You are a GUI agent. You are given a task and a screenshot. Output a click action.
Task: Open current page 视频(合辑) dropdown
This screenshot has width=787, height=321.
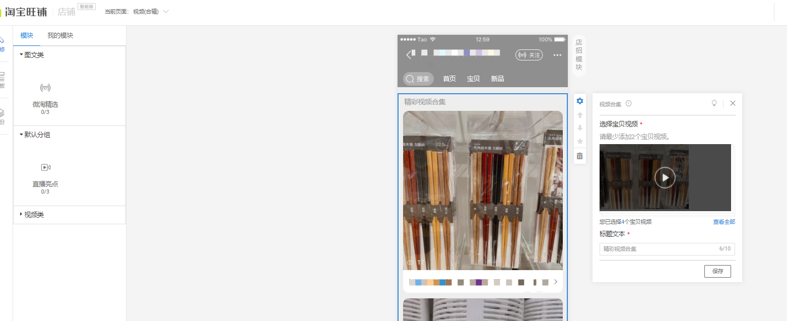[151, 12]
